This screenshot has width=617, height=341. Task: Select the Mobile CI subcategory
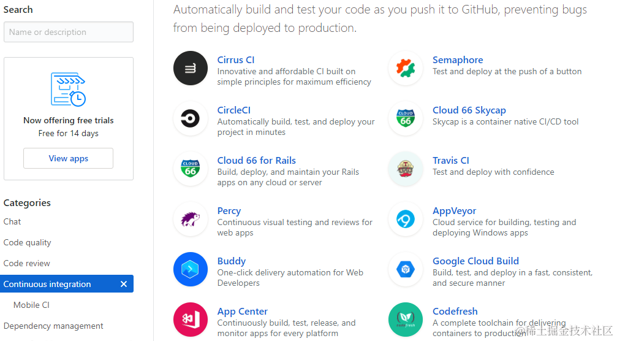pos(31,305)
